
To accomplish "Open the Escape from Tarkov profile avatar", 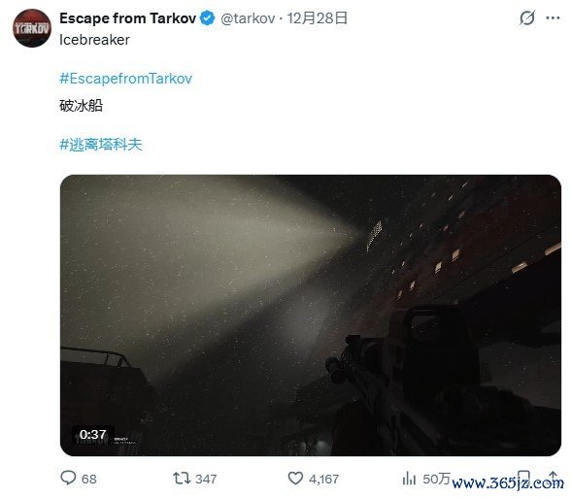I will coord(32,28).
